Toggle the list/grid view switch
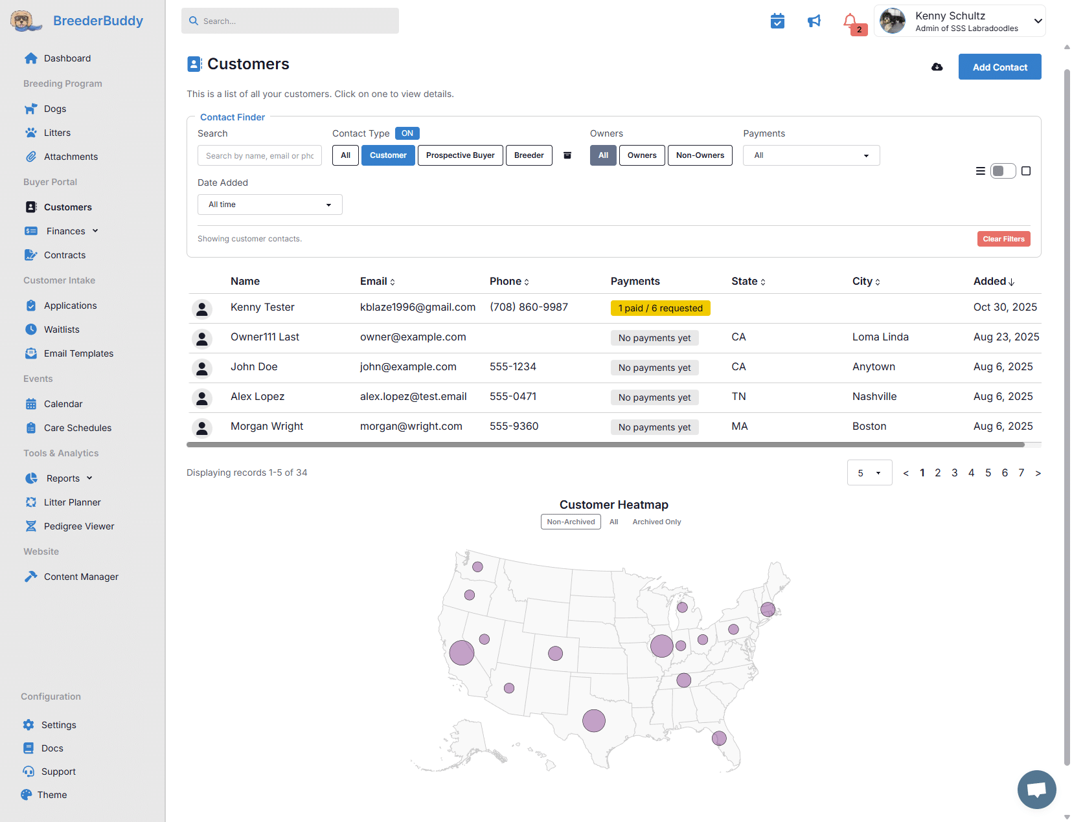Screen dimensions: 1072x822 [x=1003, y=171]
